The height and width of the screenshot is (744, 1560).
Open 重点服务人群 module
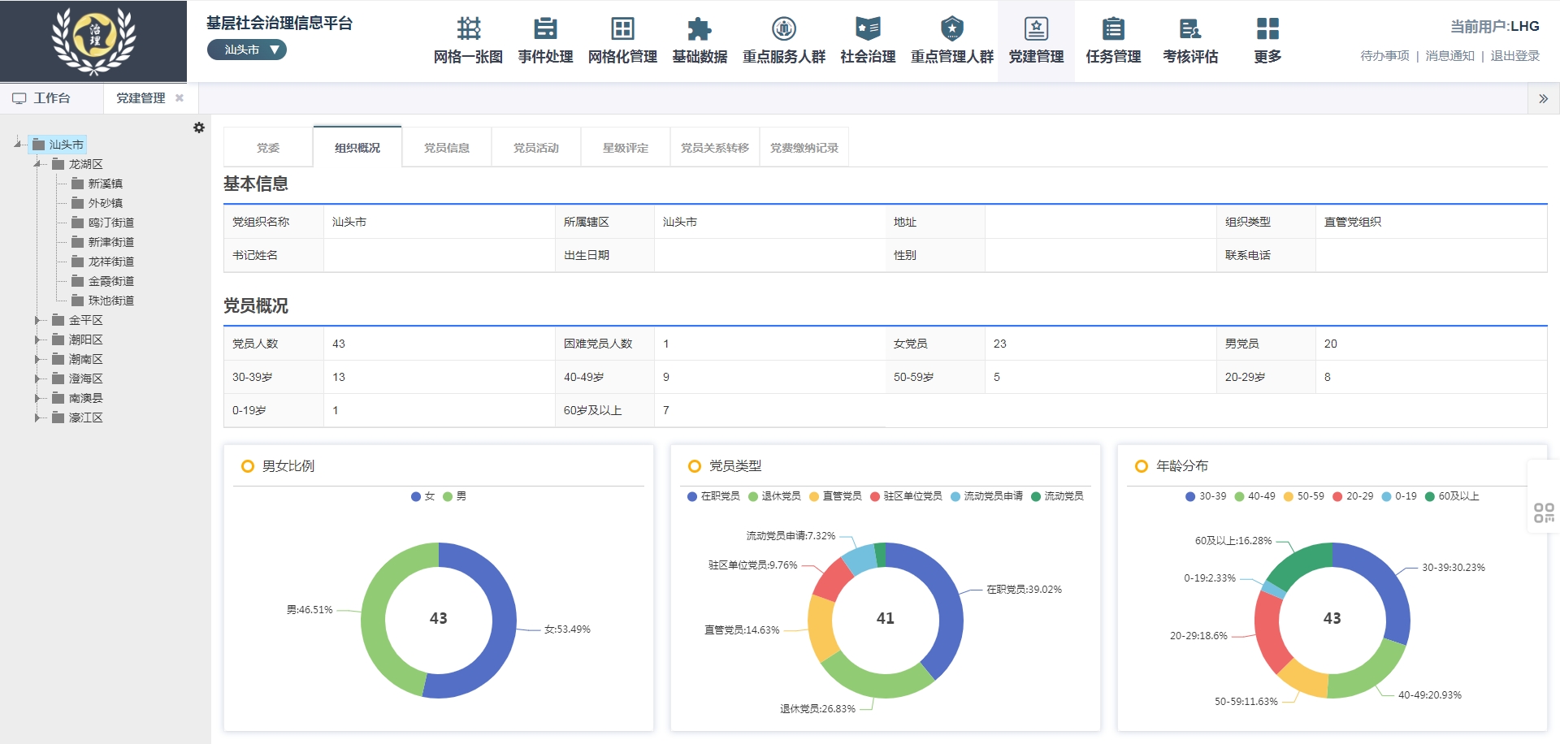(x=783, y=41)
